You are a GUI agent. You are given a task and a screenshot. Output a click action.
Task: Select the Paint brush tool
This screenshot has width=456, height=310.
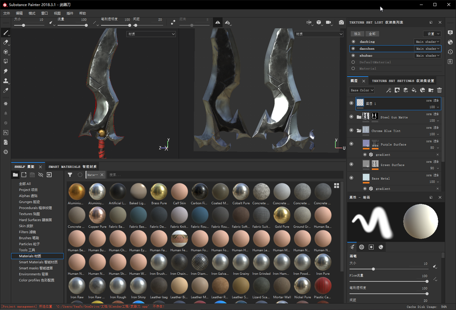click(x=6, y=33)
